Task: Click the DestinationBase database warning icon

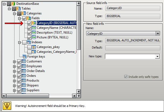Action: (x=13, y=4)
